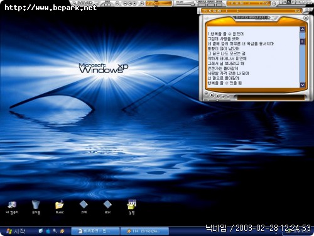Image resolution: width=314 pixels, height=236 pixels.
Task: Open the Music folder on desktop
Action: [x=60, y=207]
